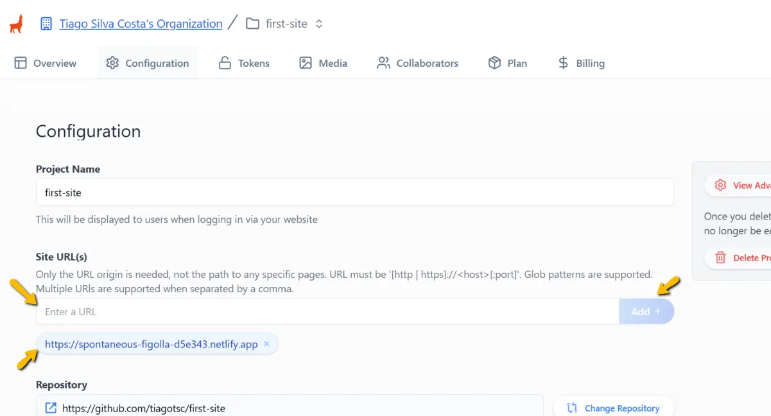771x416 pixels.
Task: Click the first-site folder icon
Action: 253,24
